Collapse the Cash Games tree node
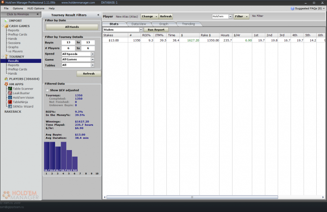The height and width of the screenshot is (212, 327). tap(2, 26)
